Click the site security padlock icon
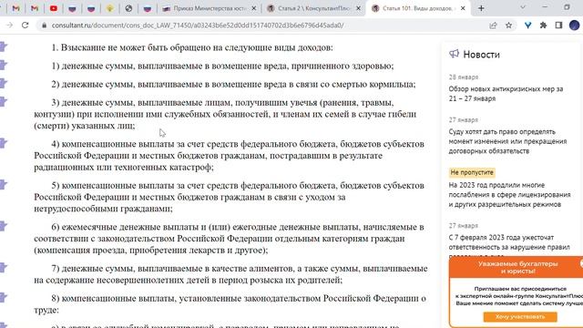The height and width of the screenshot is (328, 583). click(x=45, y=26)
